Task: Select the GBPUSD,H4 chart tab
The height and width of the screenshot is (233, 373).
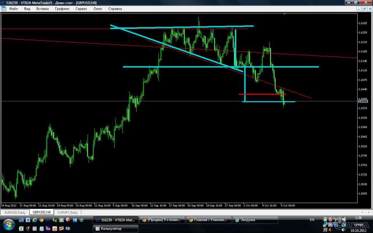Action: point(42,212)
